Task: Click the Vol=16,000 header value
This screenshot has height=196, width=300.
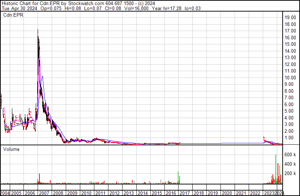Action: tap(136, 8)
